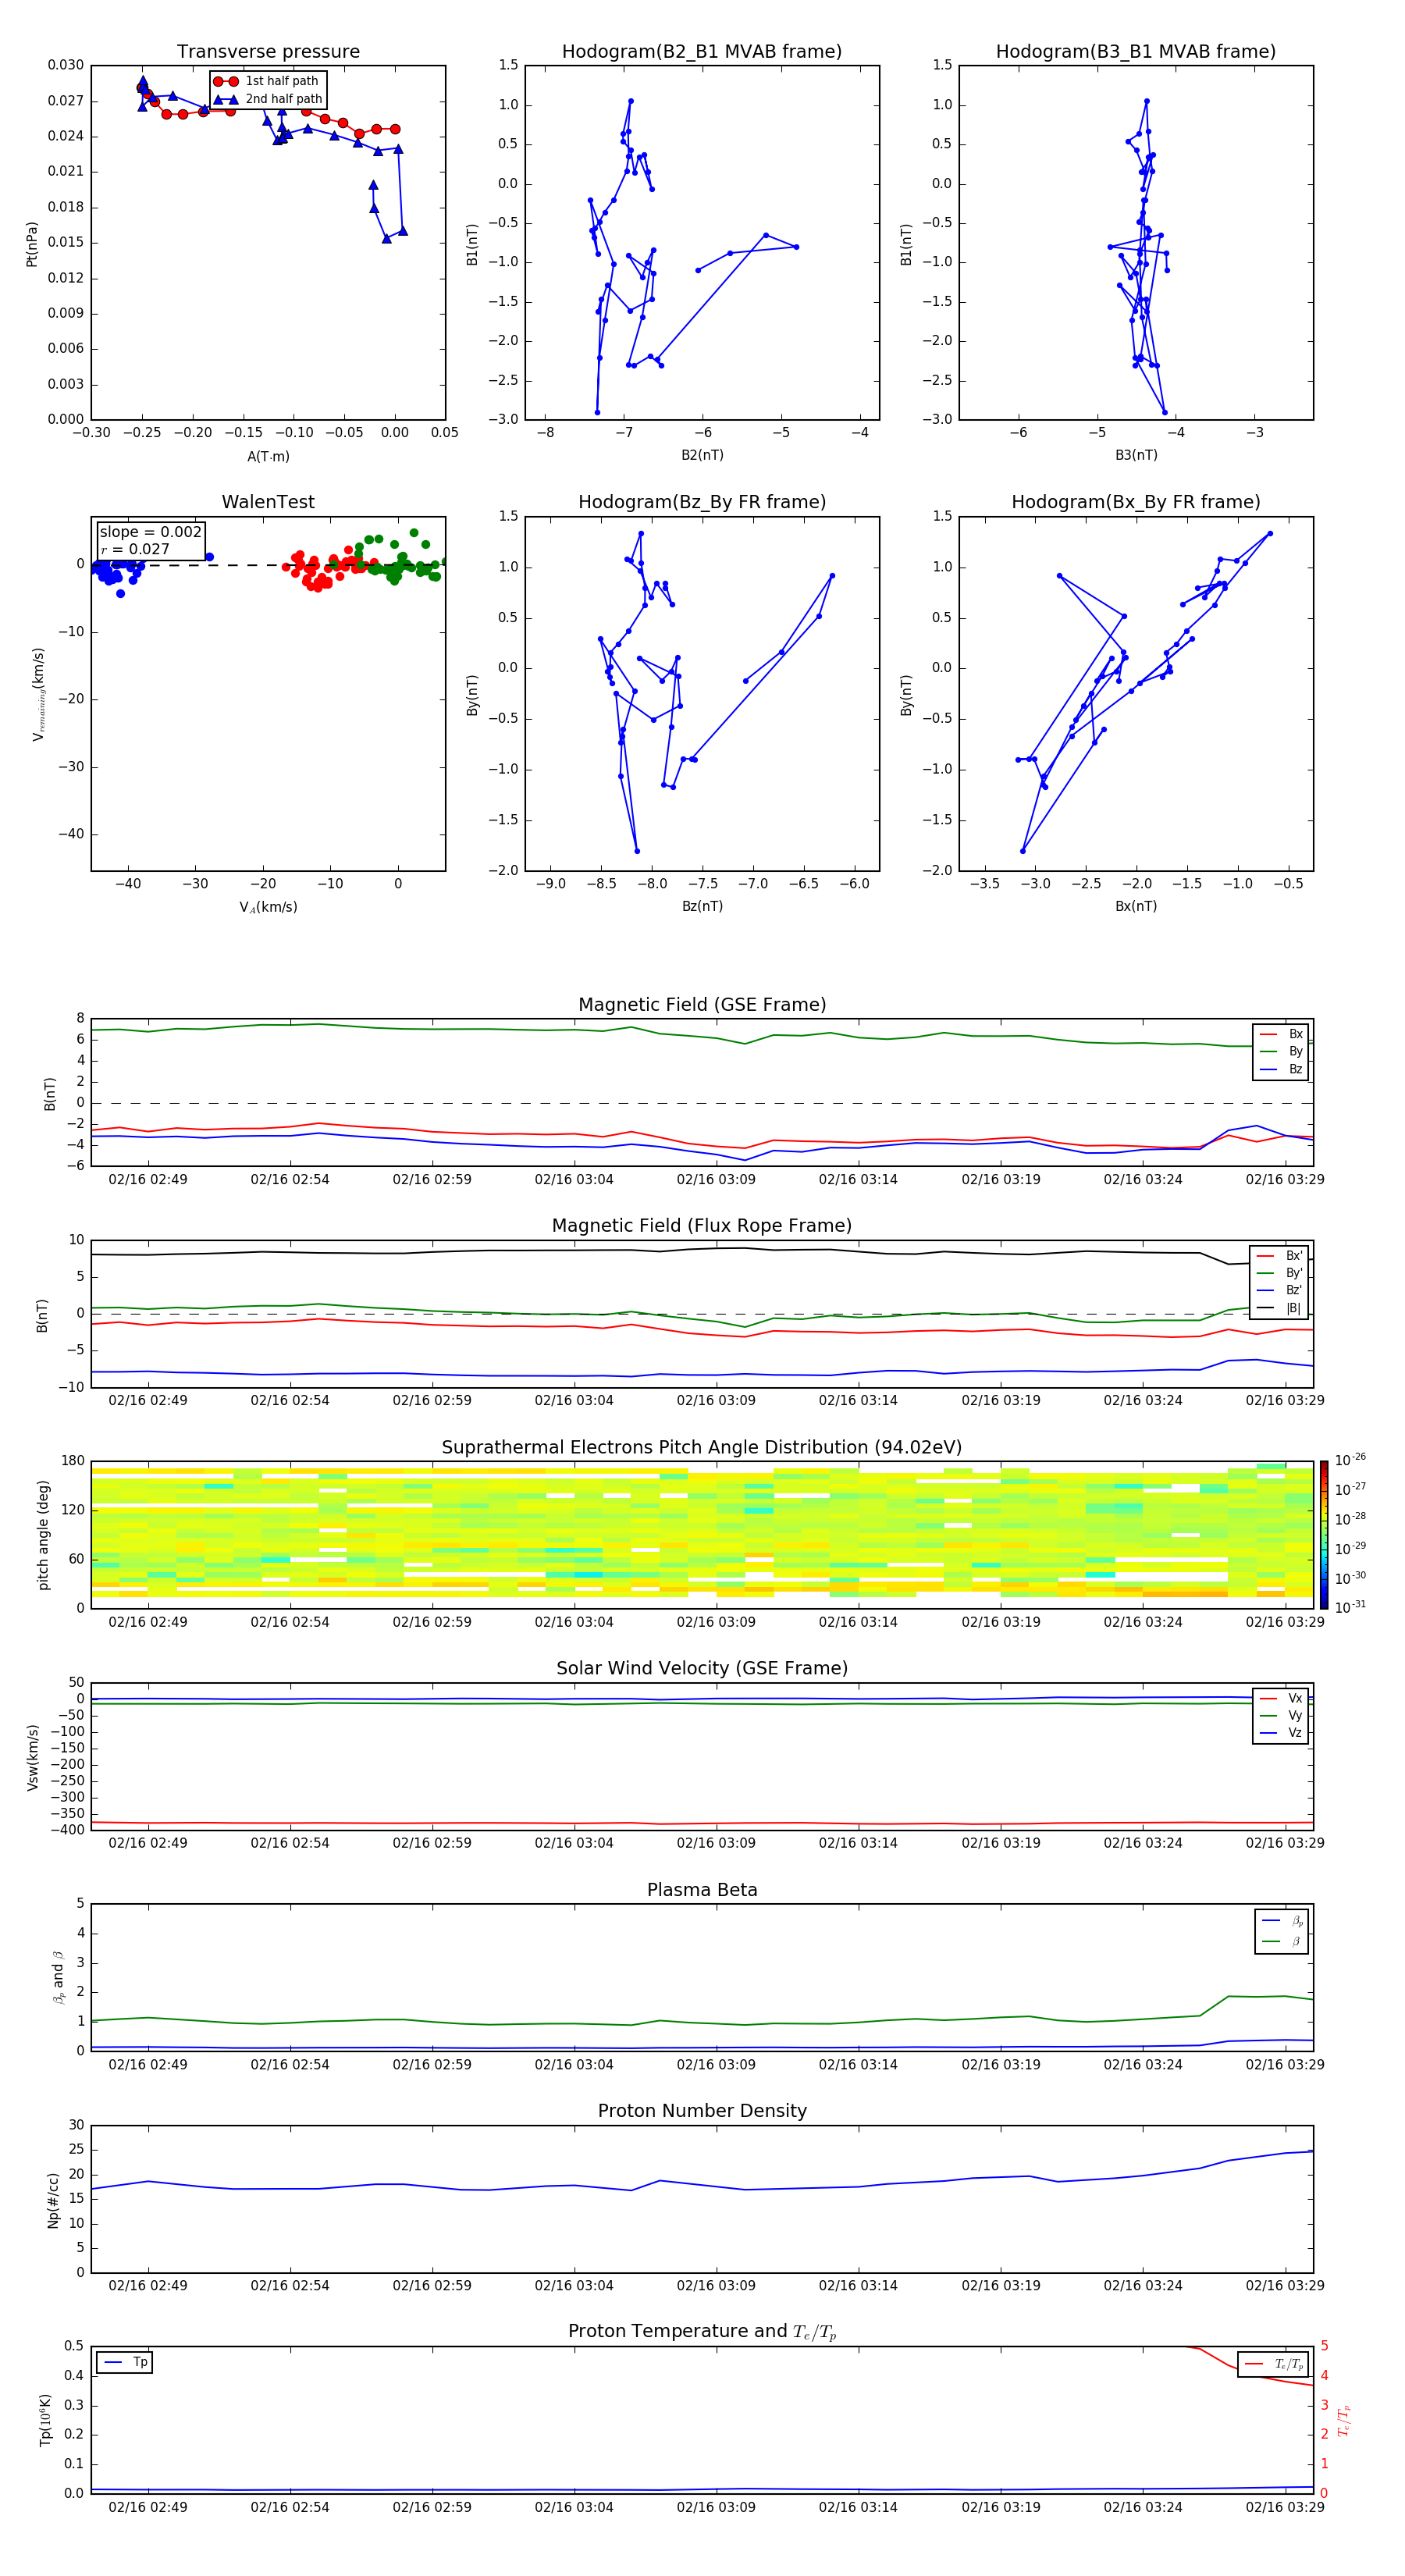
Task: Click the V_A(km/s) x-axis label
Action: (x=268, y=907)
